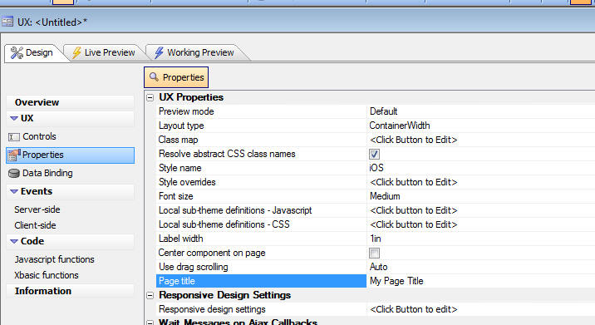The width and height of the screenshot is (595, 325).
Task: Open the Working Preview tab
Action: tap(196, 52)
